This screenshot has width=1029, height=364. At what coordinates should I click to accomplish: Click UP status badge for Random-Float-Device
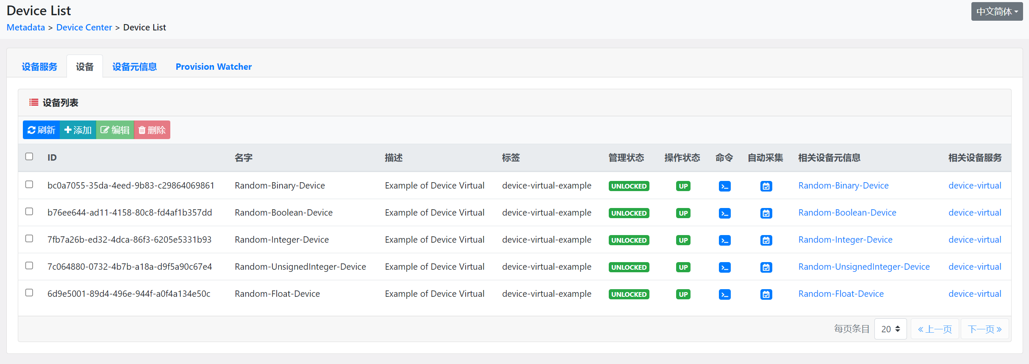pyautogui.click(x=683, y=294)
